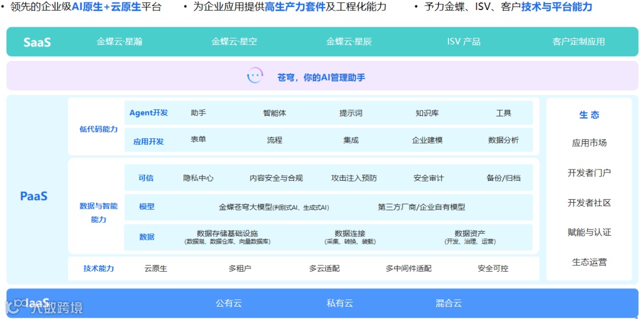Select 多租户 in the 技术能力 row

240,269
